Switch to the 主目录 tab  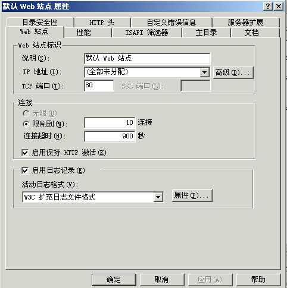(206, 33)
